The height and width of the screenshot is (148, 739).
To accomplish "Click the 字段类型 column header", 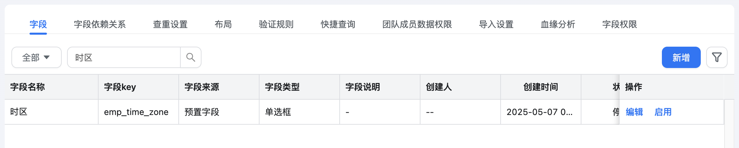I will pyautogui.click(x=299, y=87).
